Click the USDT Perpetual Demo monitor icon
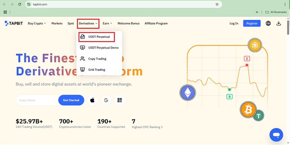The image size is (290, 145). [83, 47]
